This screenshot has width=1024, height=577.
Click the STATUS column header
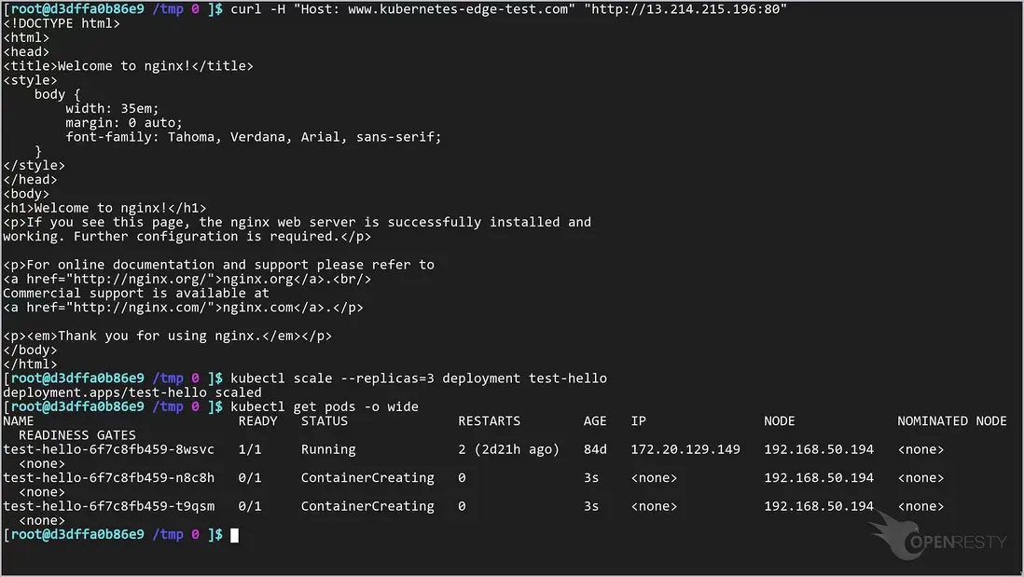pos(325,420)
